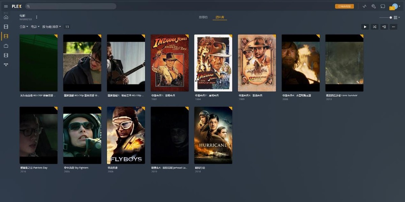Screen dimensions: 405x202
Task: Expand the 按标题排序 sort dropdown
Action: pos(52,27)
